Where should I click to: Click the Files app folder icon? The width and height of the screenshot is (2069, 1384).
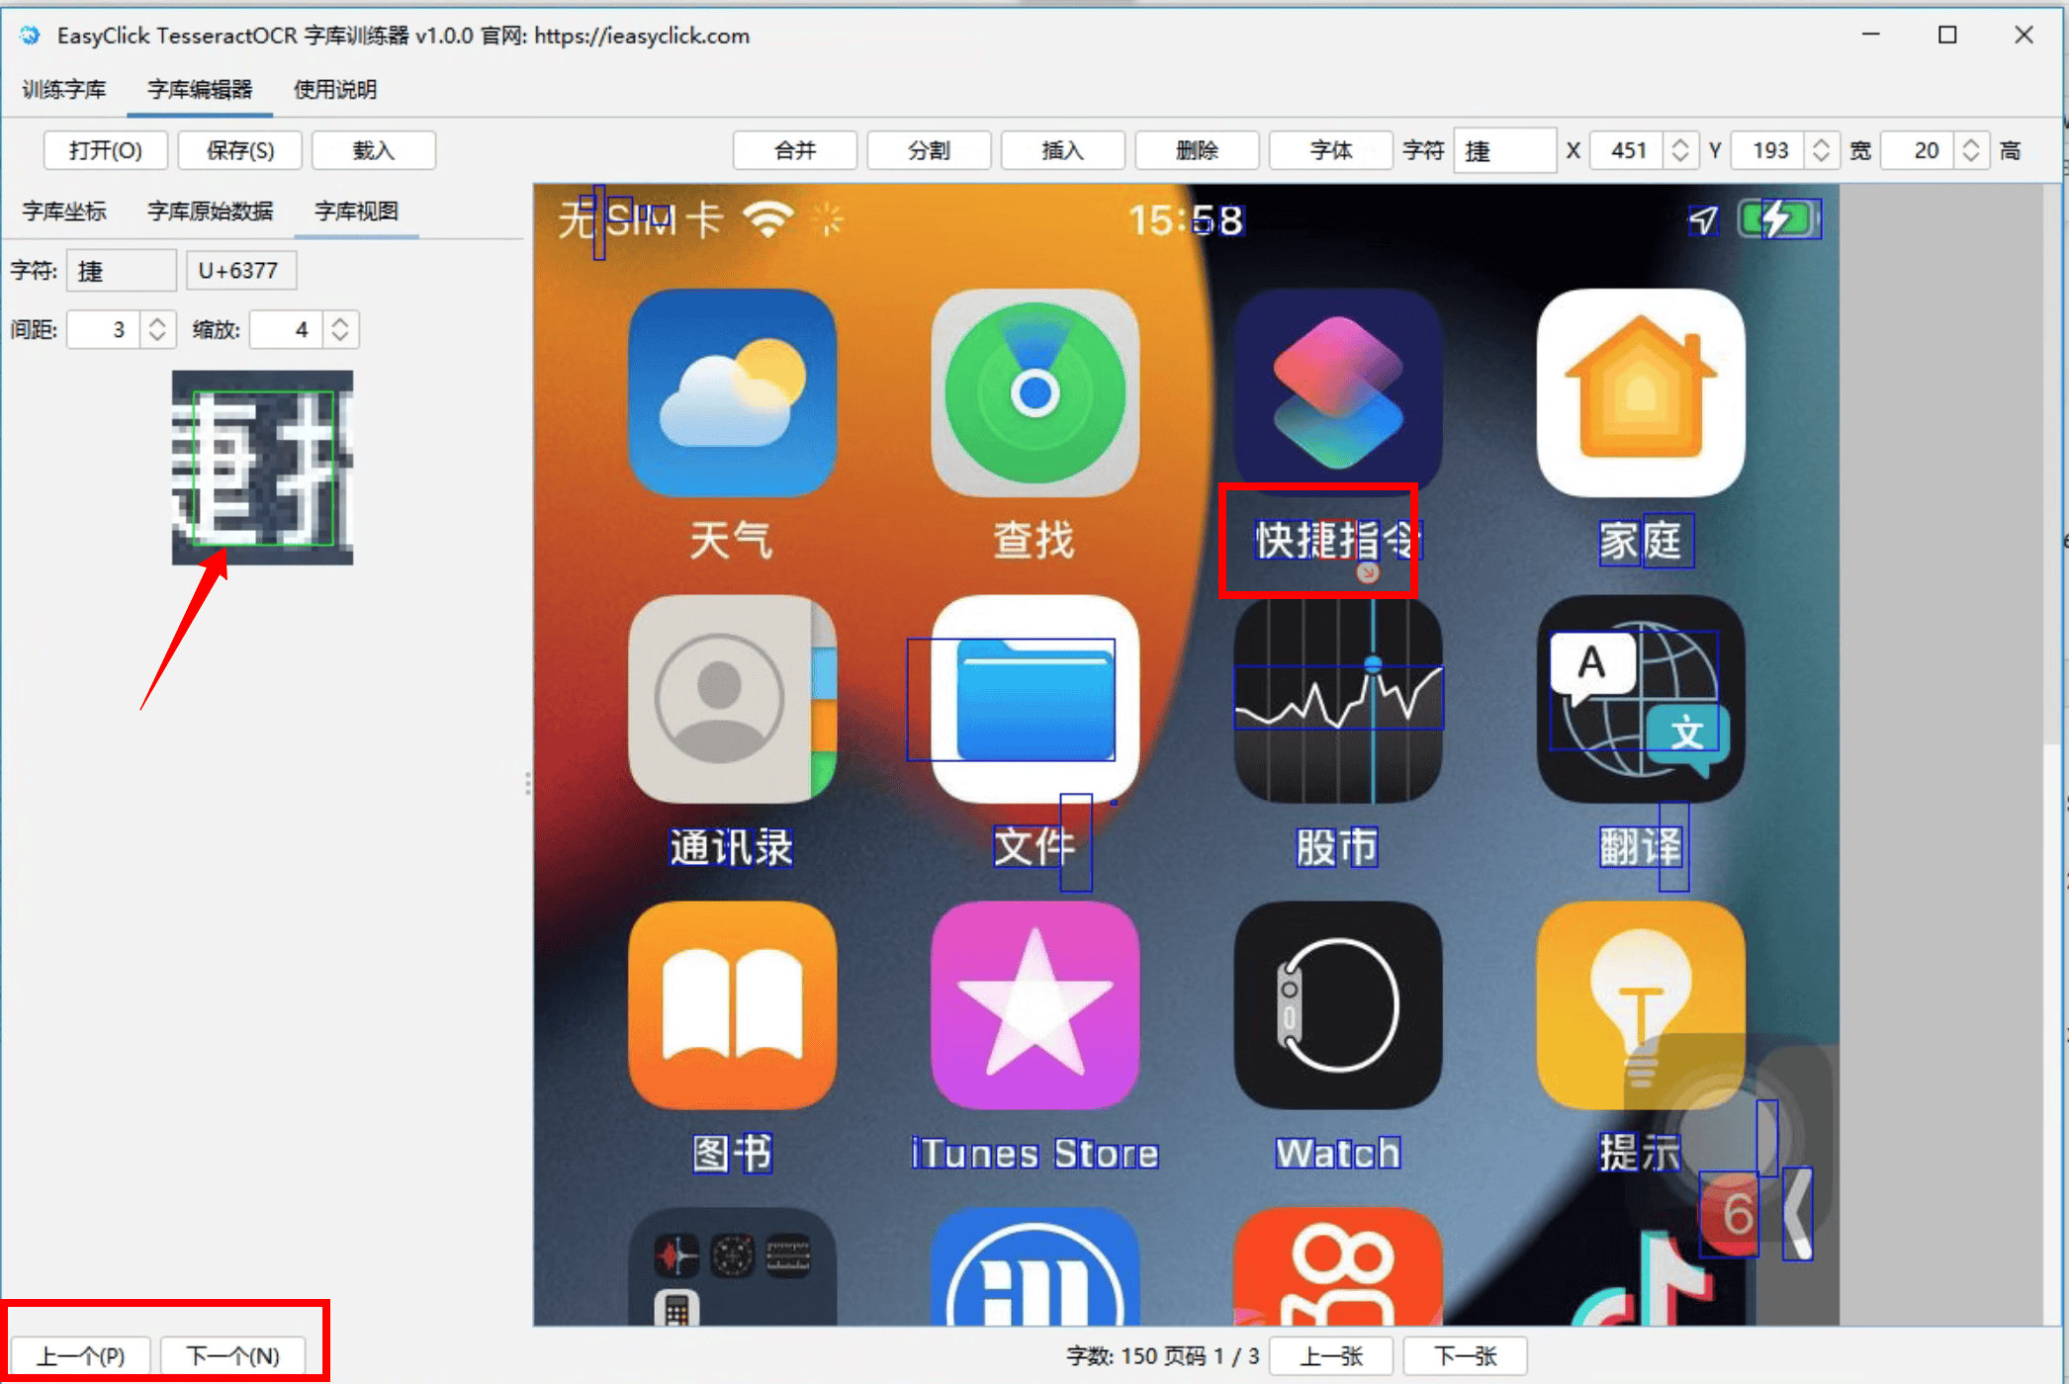point(1034,699)
